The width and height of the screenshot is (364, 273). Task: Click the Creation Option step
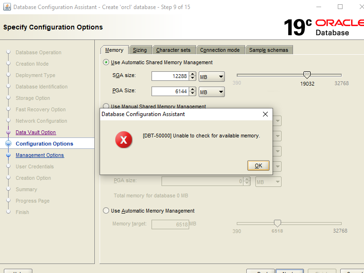[33, 178]
